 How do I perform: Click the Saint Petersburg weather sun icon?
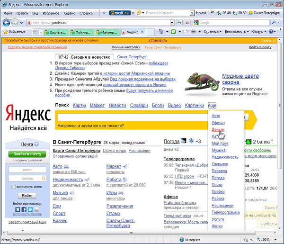[x=251, y=13]
